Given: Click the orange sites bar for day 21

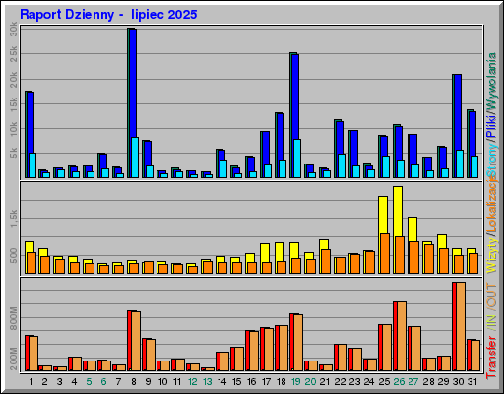Looking at the screenshot, I should point(326,261).
